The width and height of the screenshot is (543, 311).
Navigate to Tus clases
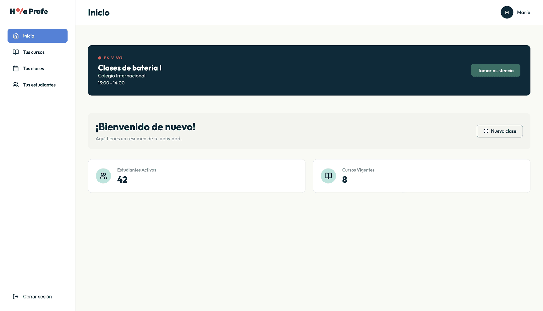pos(34,68)
